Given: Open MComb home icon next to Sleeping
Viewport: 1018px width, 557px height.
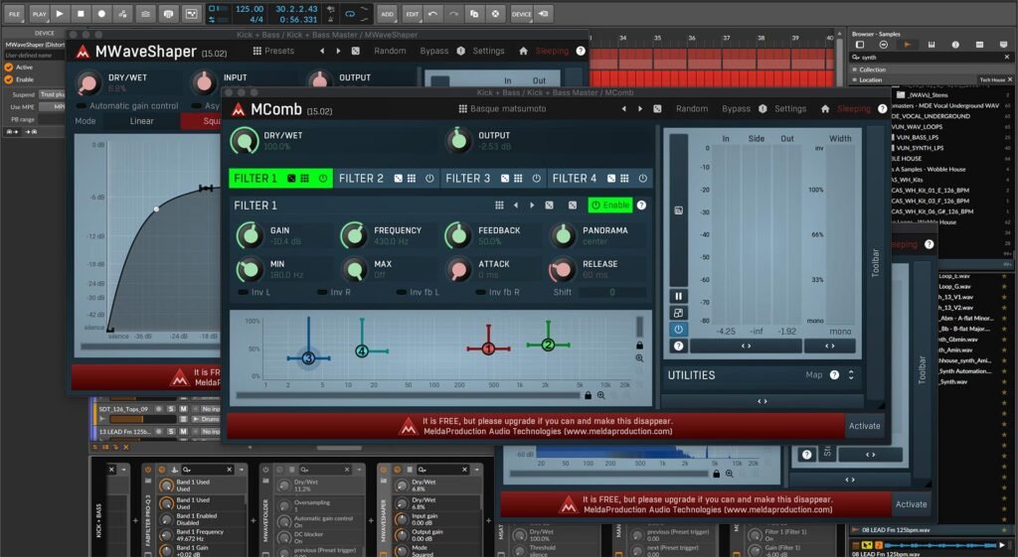Looking at the screenshot, I should (x=825, y=109).
